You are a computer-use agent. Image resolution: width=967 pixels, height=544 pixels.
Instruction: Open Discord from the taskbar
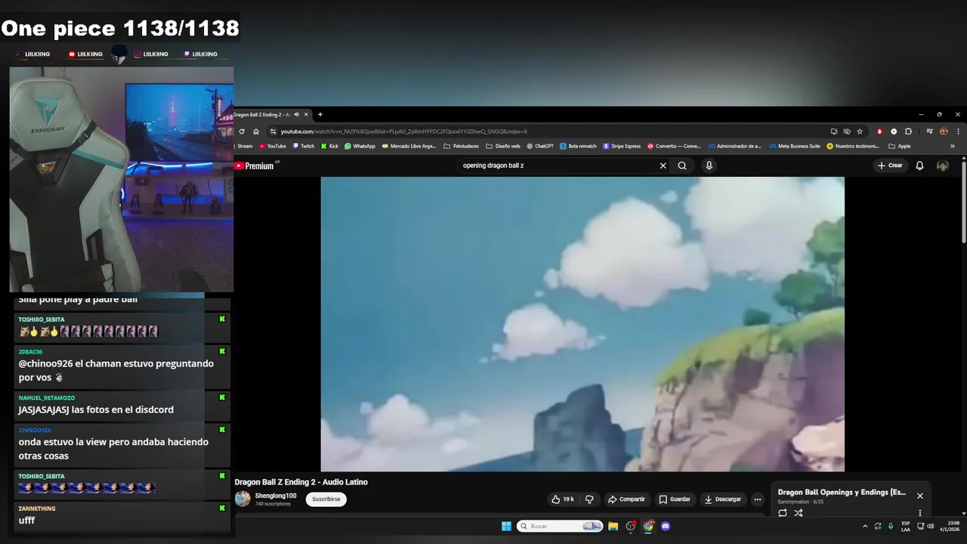pos(666,526)
